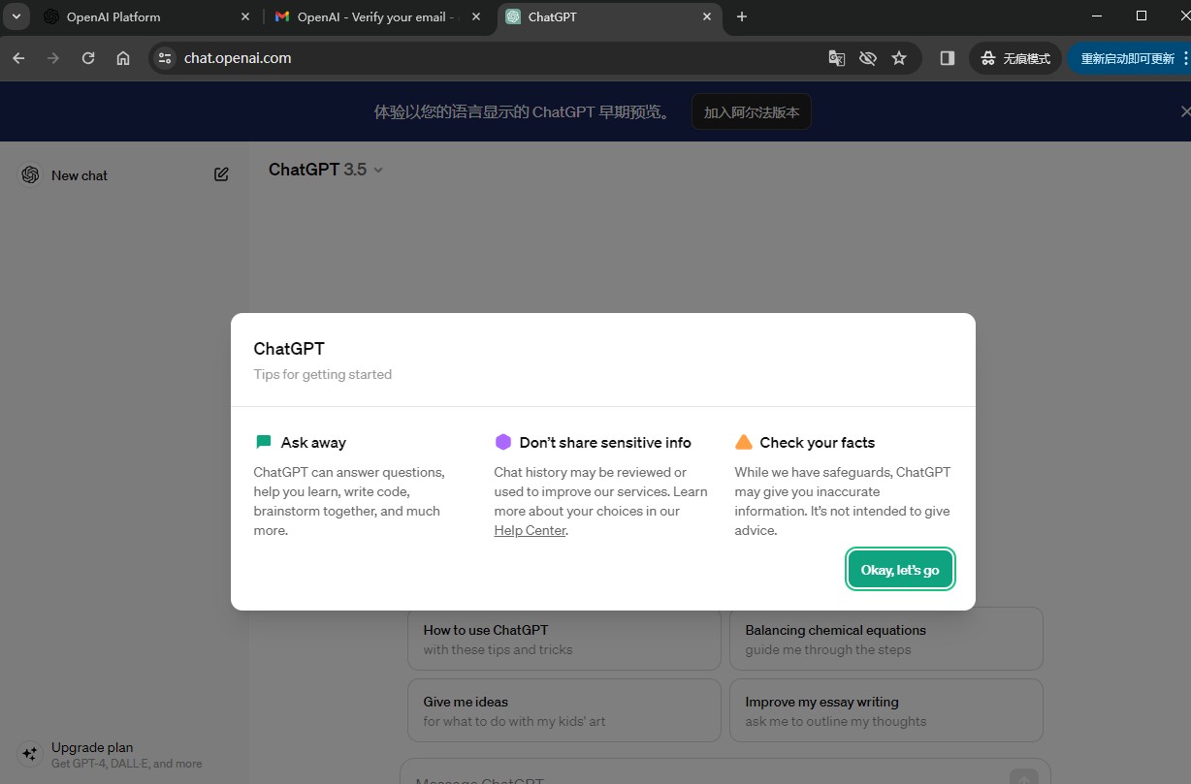Expand the tab search dropdown
Viewport: 1191px width, 784px height.
(16, 16)
